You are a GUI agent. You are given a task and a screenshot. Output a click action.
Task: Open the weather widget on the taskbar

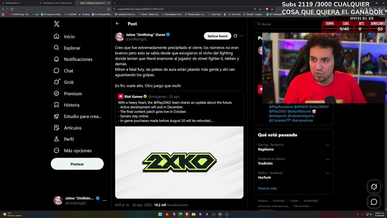point(12,214)
